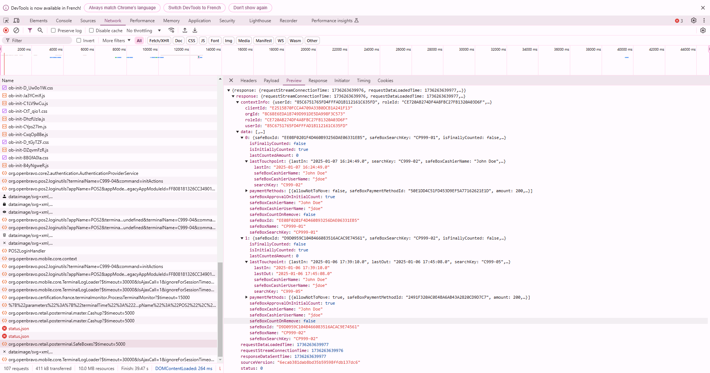
Task: Enable the Preserve log checkbox
Action: (x=53, y=31)
